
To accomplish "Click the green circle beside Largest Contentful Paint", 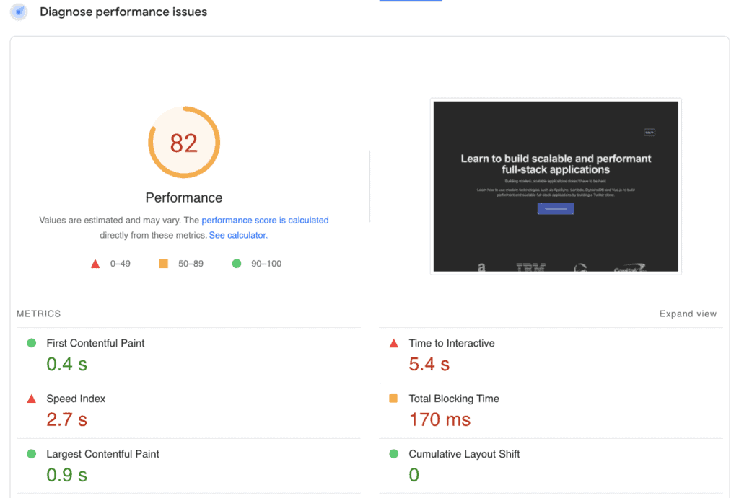I will [30, 454].
